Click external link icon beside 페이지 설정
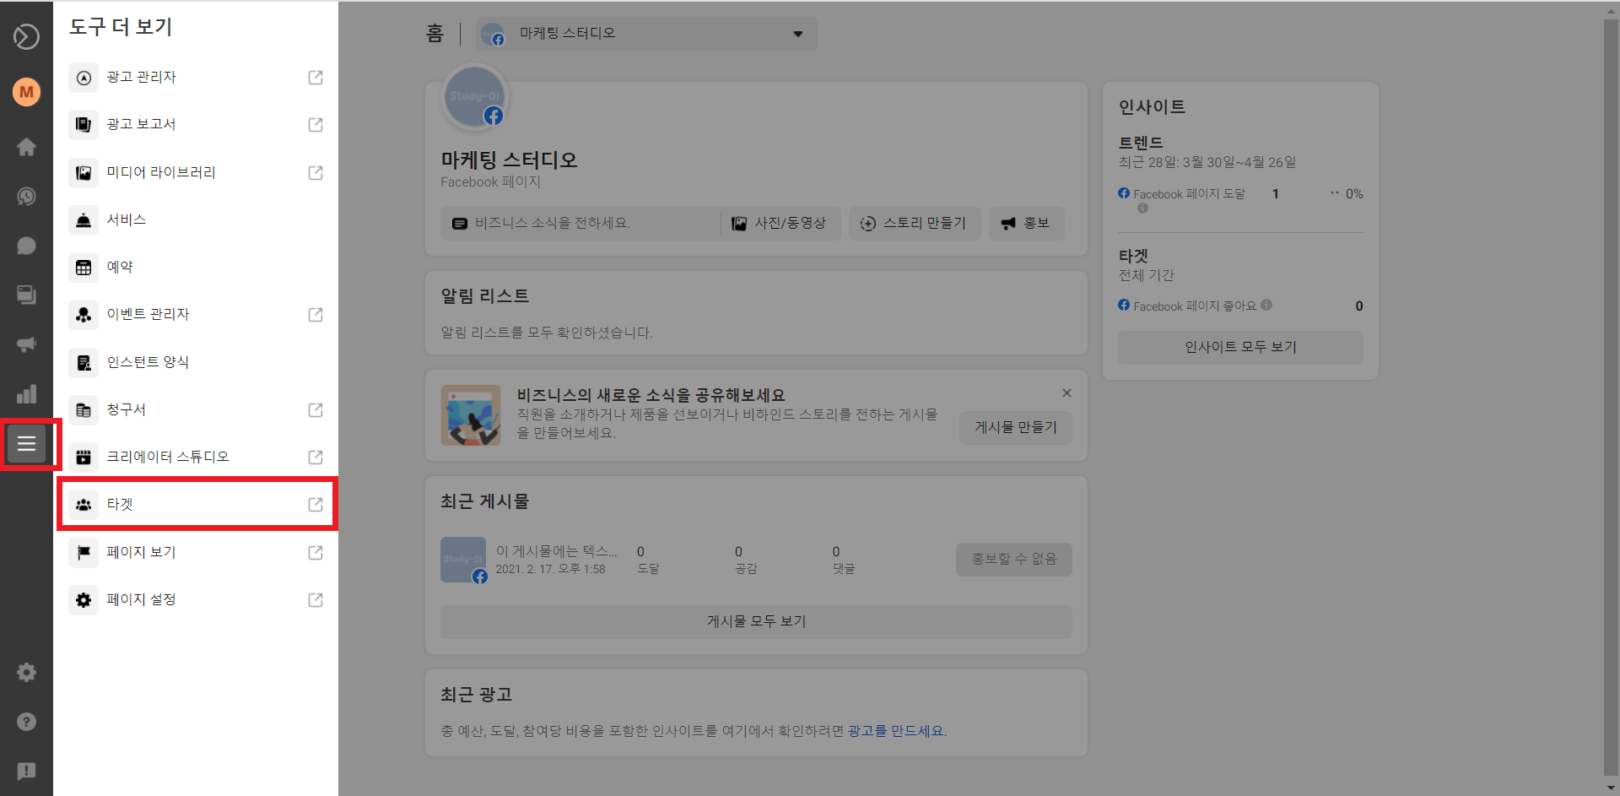1620x796 pixels. click(x=316, y=599)
